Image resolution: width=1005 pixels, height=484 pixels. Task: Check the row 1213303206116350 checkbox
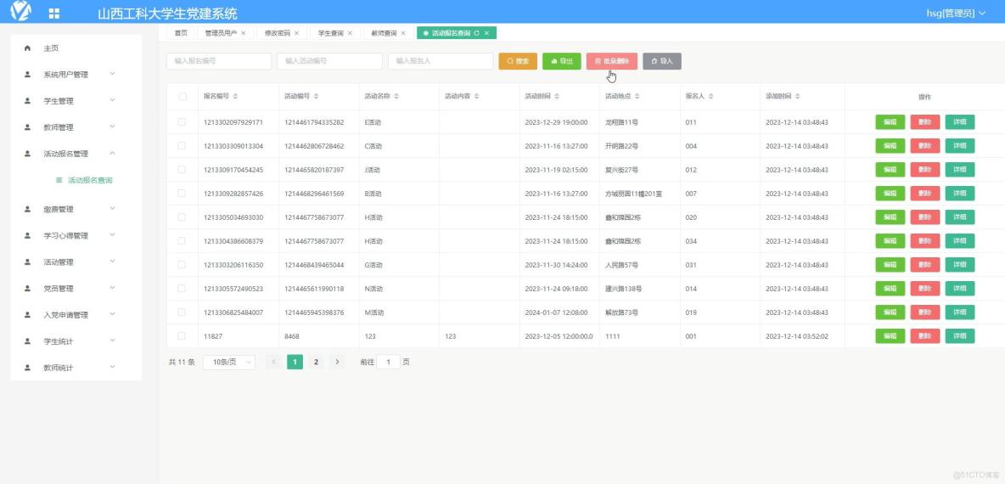point(182,264)
